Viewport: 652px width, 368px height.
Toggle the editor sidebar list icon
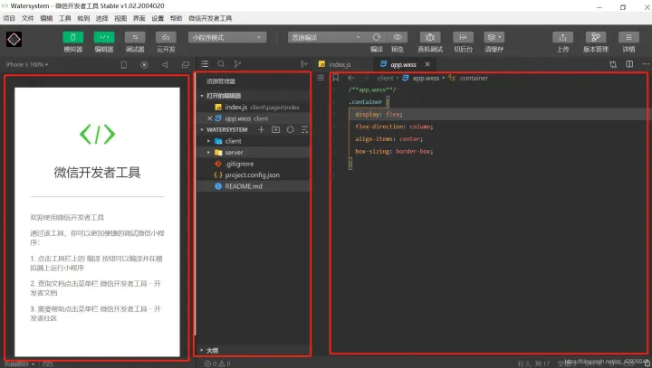321,78
